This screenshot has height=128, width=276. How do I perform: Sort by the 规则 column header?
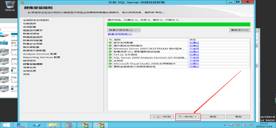point(151,40)
